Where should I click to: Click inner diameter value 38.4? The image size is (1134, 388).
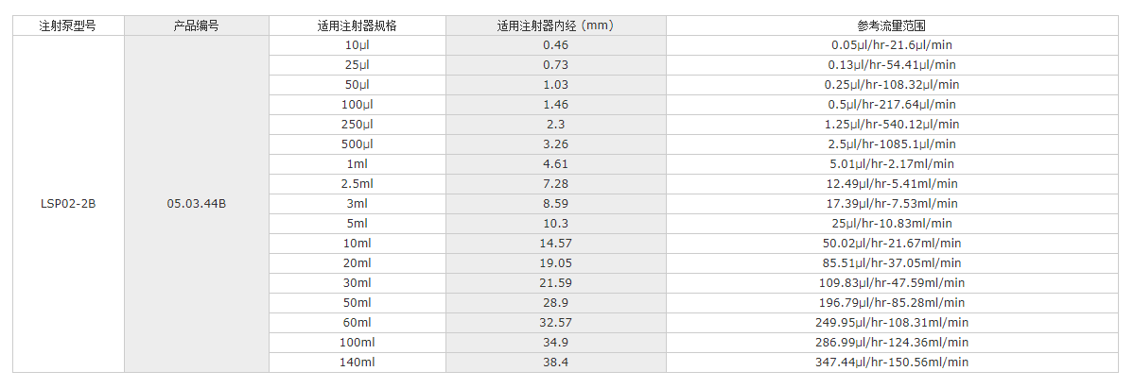click(x=555, y=362)
